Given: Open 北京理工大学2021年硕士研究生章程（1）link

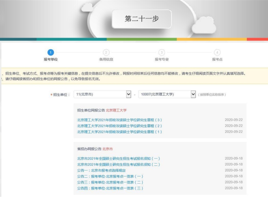Looking at the screenshot, I should 119,132.
